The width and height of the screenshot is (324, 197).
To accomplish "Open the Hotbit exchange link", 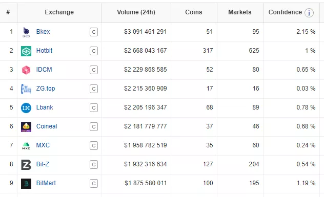I will click(44, 51).
